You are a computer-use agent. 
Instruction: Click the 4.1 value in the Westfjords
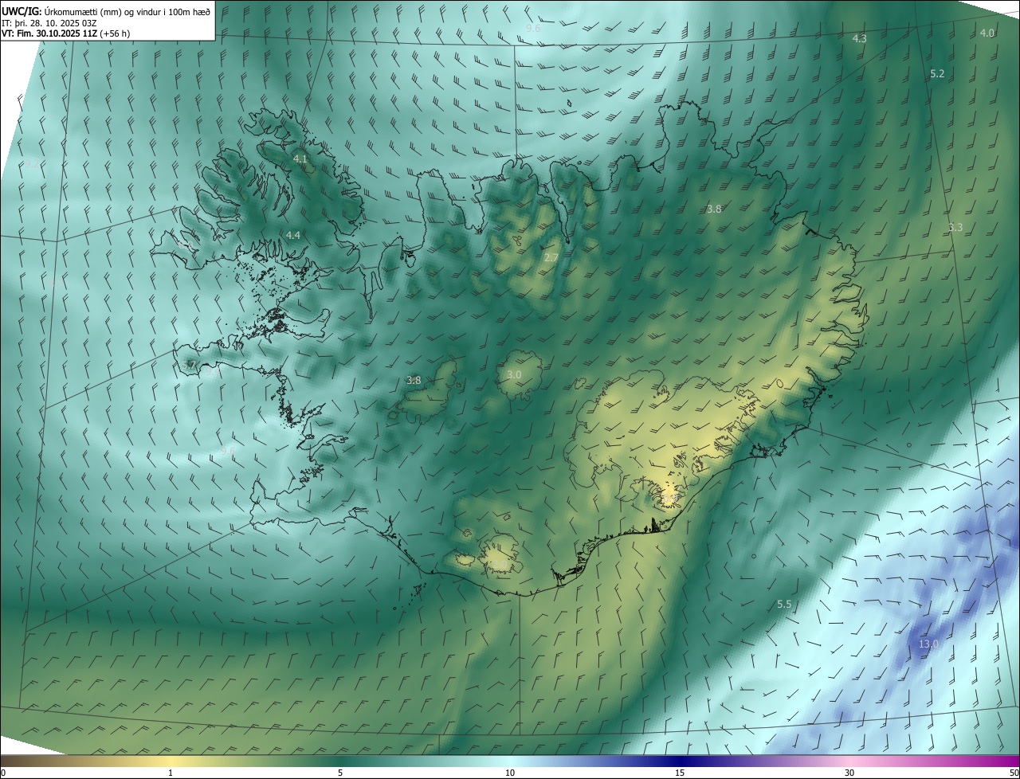click(x=300, y=159)
